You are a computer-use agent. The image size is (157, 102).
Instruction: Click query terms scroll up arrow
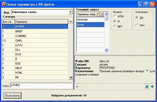[x=107, y=14]
